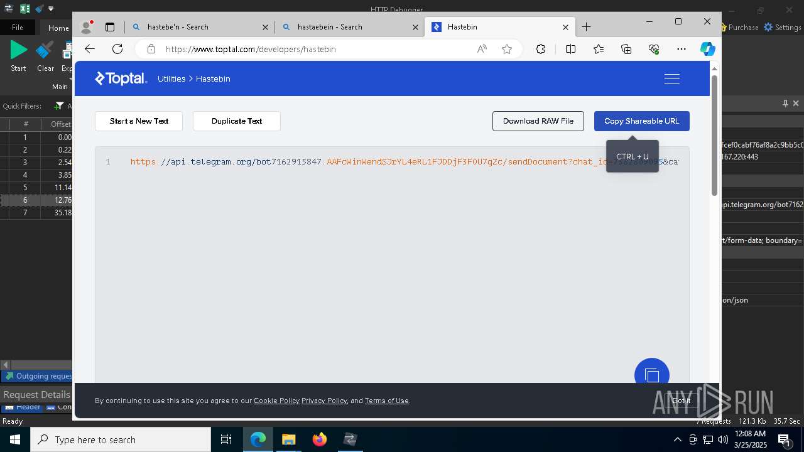804x452 pixels.
Task: Open Windows Start menu
Action: (x=14, y=439)
